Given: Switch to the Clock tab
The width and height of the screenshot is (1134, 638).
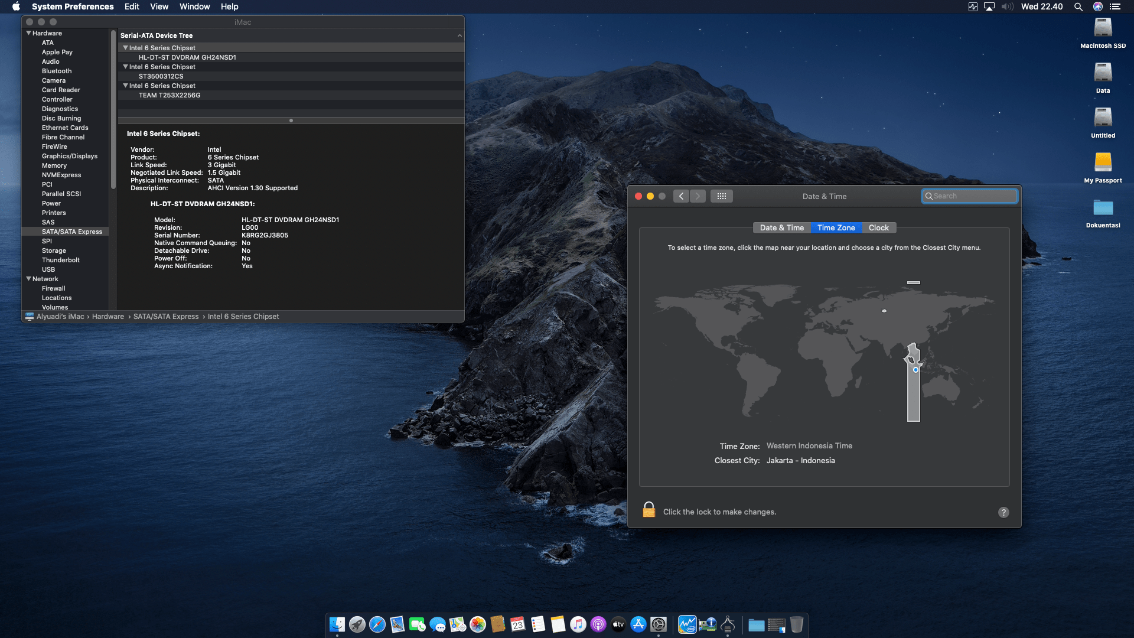Looking at the screenshot, I should point(878,227).
